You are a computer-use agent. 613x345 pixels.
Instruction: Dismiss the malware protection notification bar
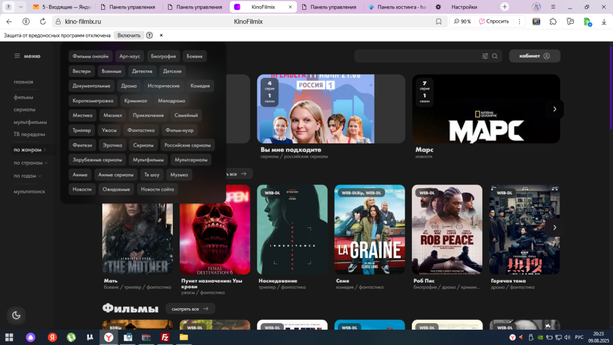click(161, 36)
